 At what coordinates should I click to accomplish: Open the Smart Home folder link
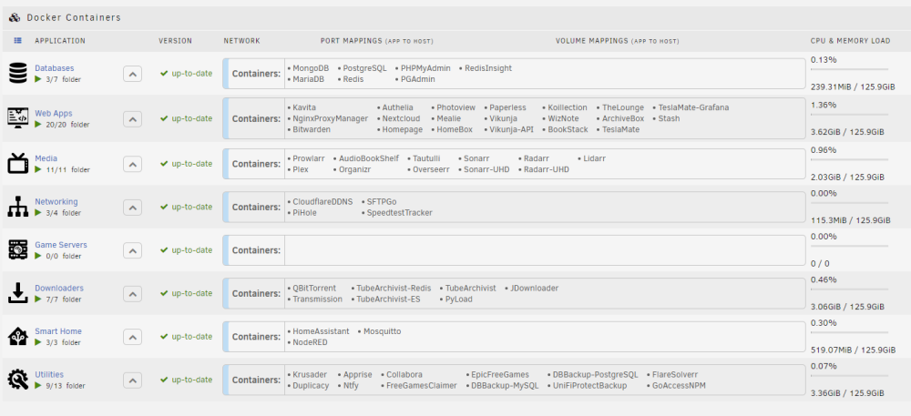tap(58, 331)
